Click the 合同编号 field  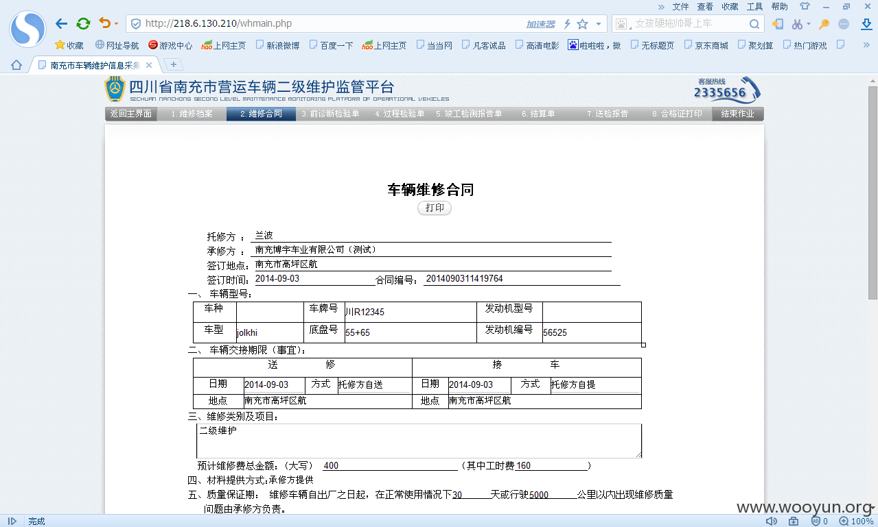(x=522, y=279)
